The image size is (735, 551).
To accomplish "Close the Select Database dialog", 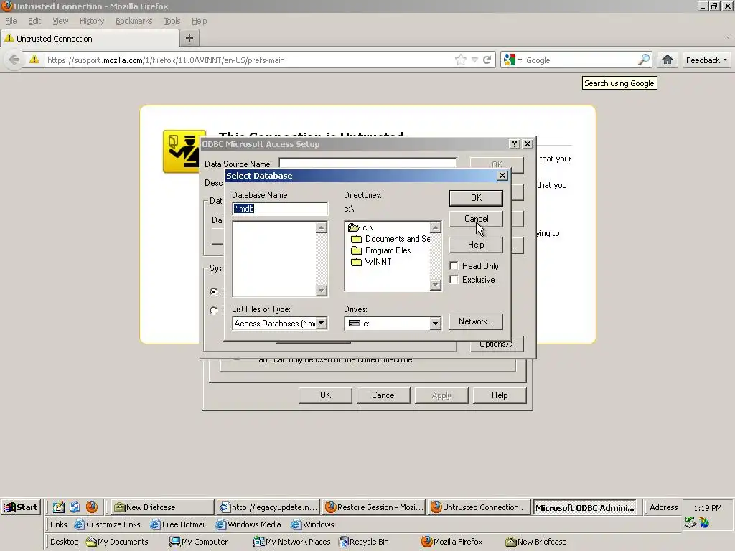I will (x=502, y=176).
